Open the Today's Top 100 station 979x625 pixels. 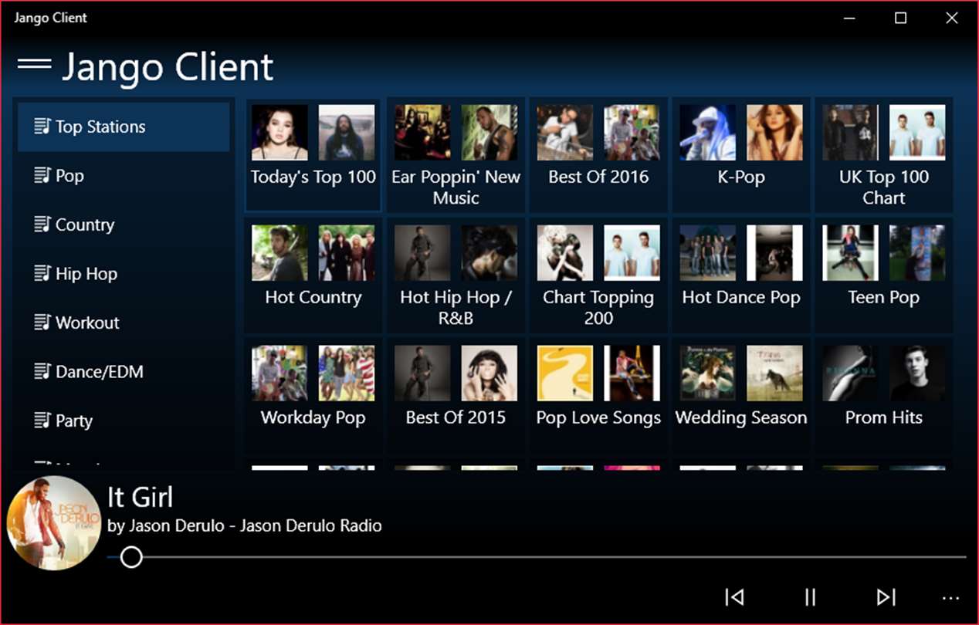313,155
